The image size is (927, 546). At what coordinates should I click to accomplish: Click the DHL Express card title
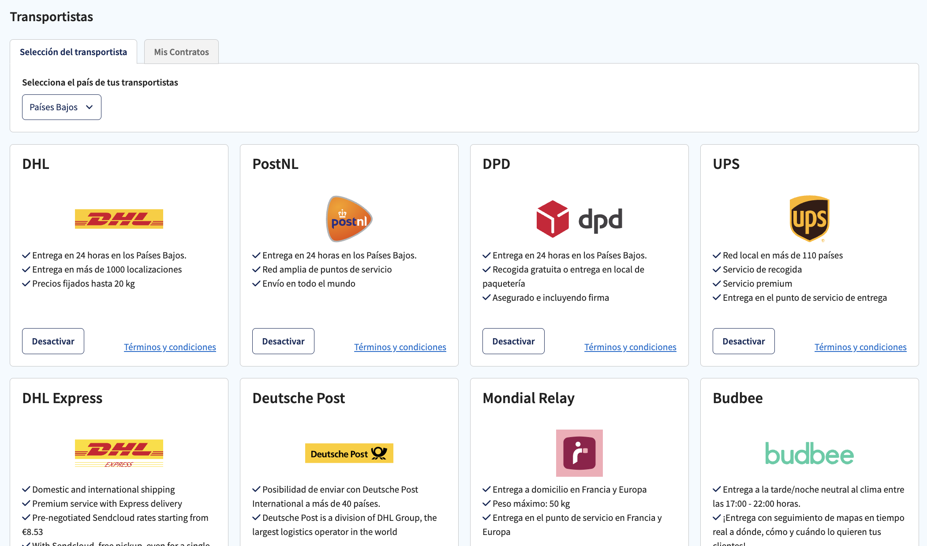[x=62, y=398]
